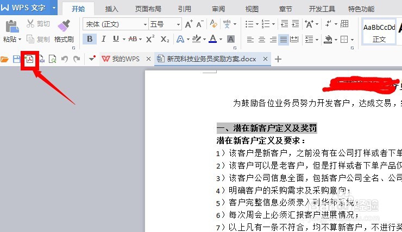Click the text effect outlined A icon
The image size is (402, 232).
[180, 39]
